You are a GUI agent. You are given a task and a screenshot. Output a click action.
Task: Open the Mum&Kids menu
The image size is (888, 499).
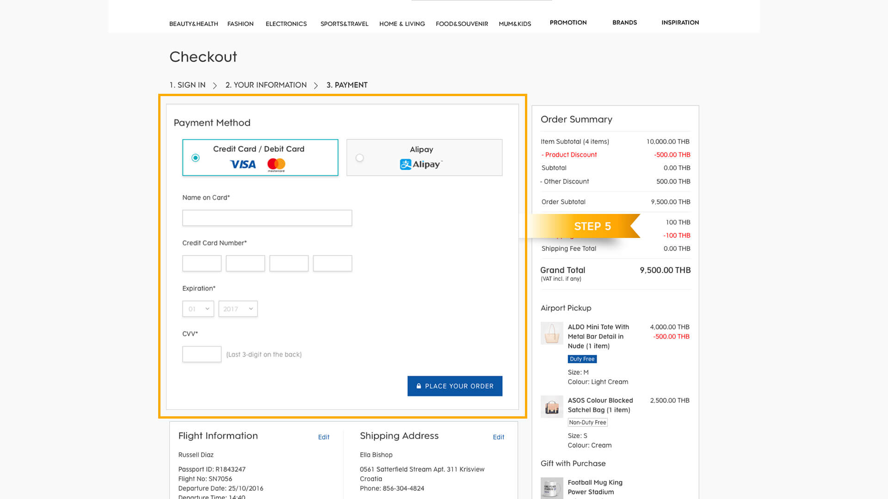[515, 24]
